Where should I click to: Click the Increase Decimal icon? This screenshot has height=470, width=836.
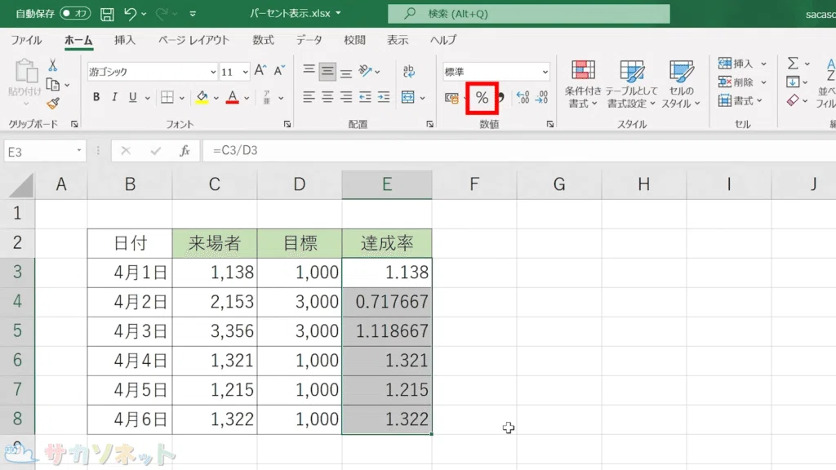[522, 98]
